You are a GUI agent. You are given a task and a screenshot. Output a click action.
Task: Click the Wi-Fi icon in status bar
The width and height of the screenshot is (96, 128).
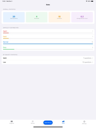(86, 1)
